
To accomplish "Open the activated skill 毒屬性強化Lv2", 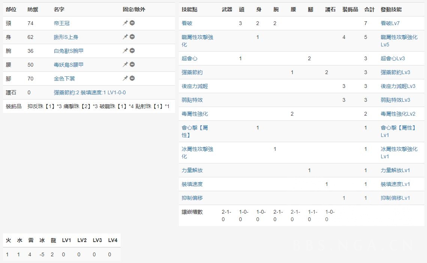I will (x=398, y=114).
